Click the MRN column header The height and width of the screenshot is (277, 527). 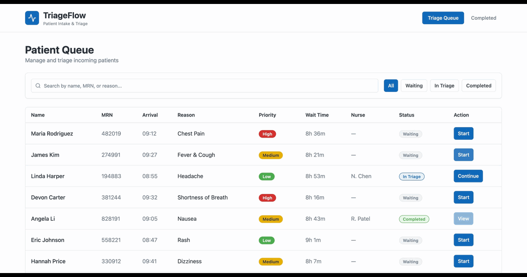(107, 115)
